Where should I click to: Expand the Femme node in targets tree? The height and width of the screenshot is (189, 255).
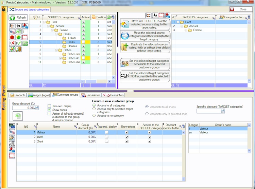186,30
